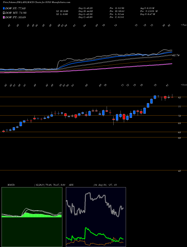The image size is (187, 247).
Task: Click the 'Pre C: 81.81' value
Action: coord(117,17)
